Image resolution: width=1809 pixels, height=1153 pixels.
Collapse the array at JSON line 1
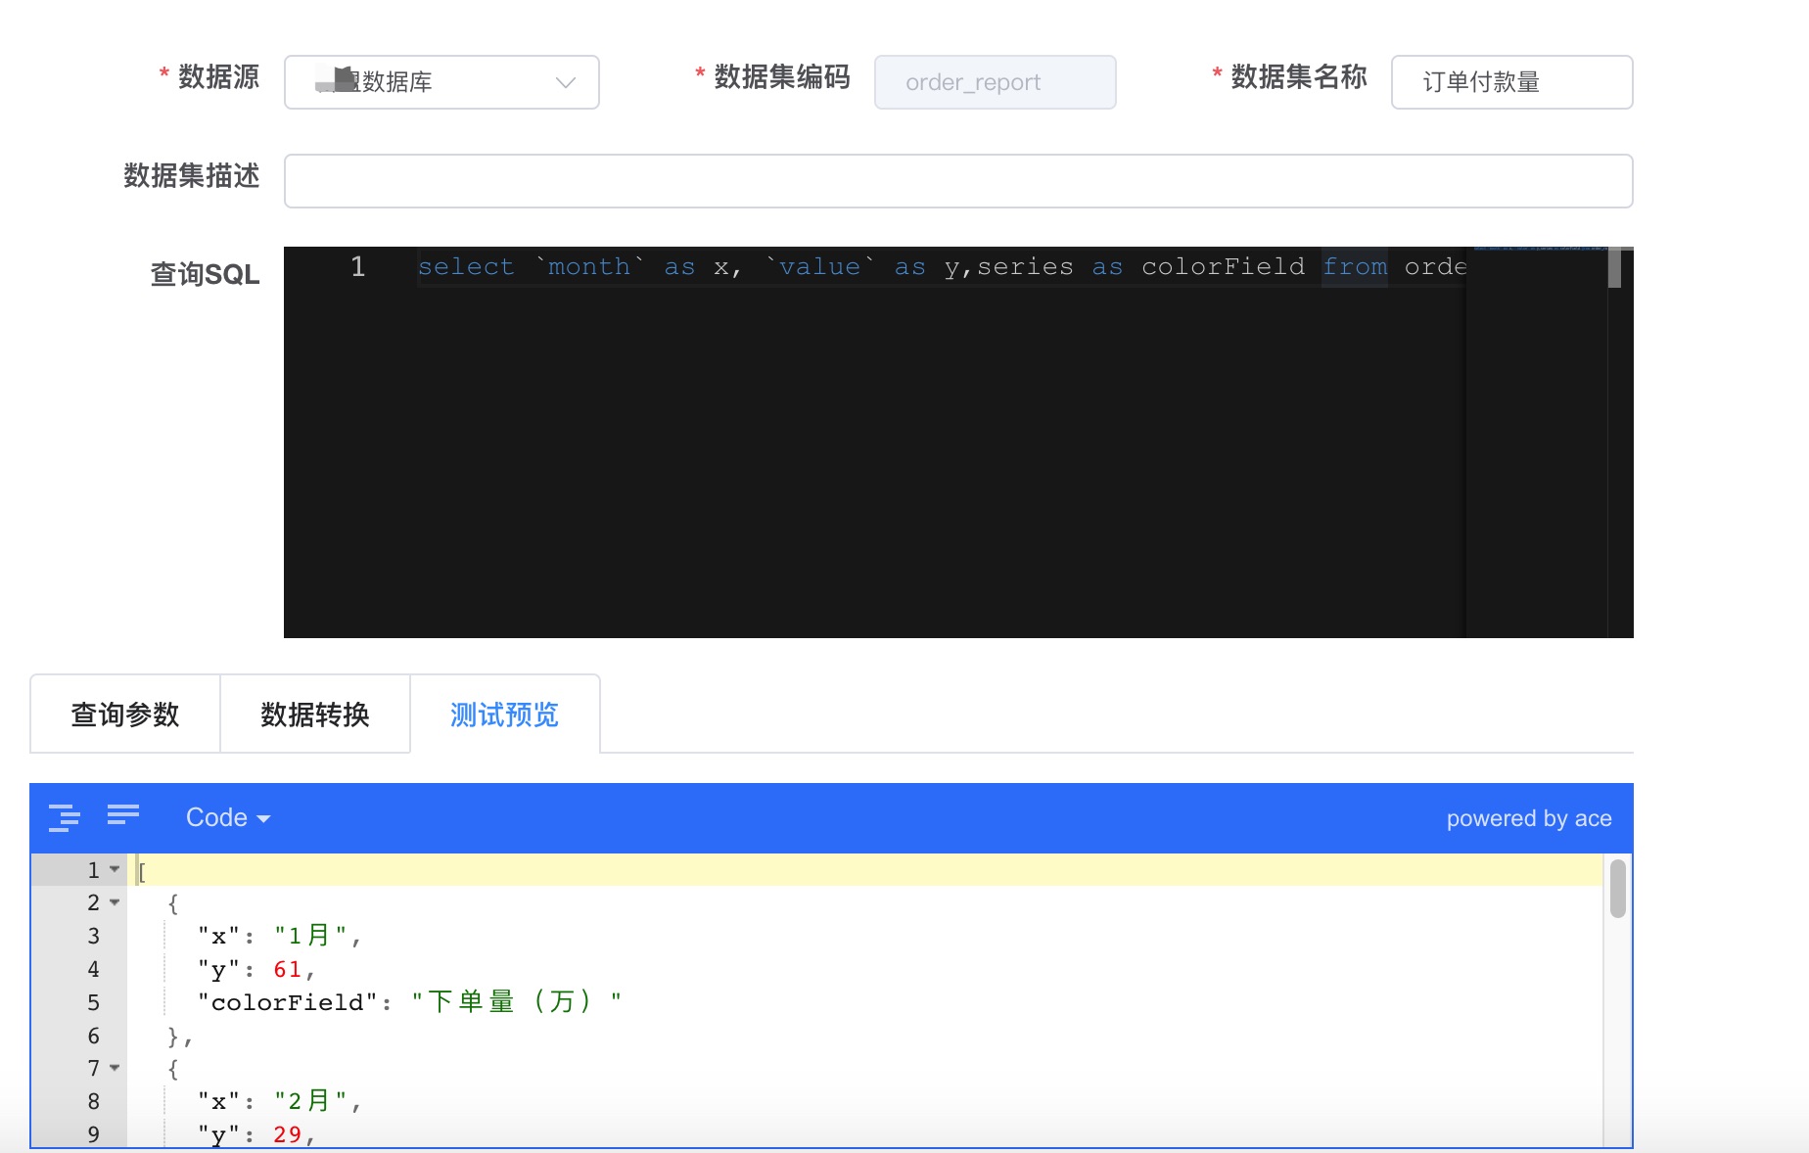pyautogui.click(x=115, y=869)
